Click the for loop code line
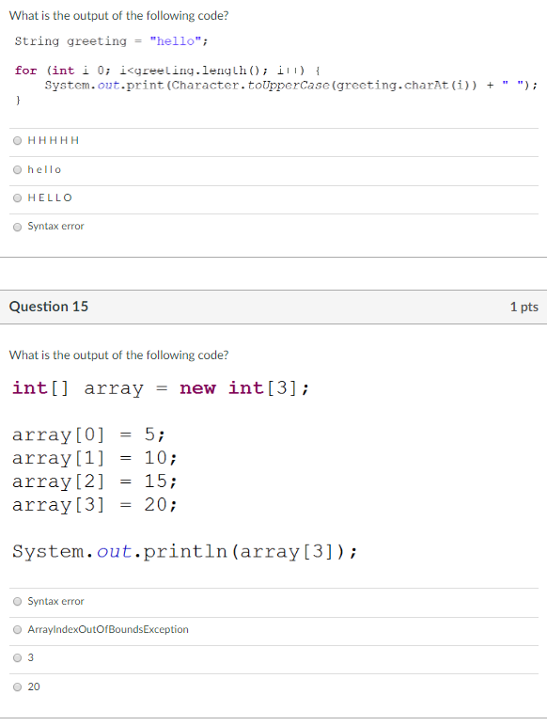 tap(167, 71)
